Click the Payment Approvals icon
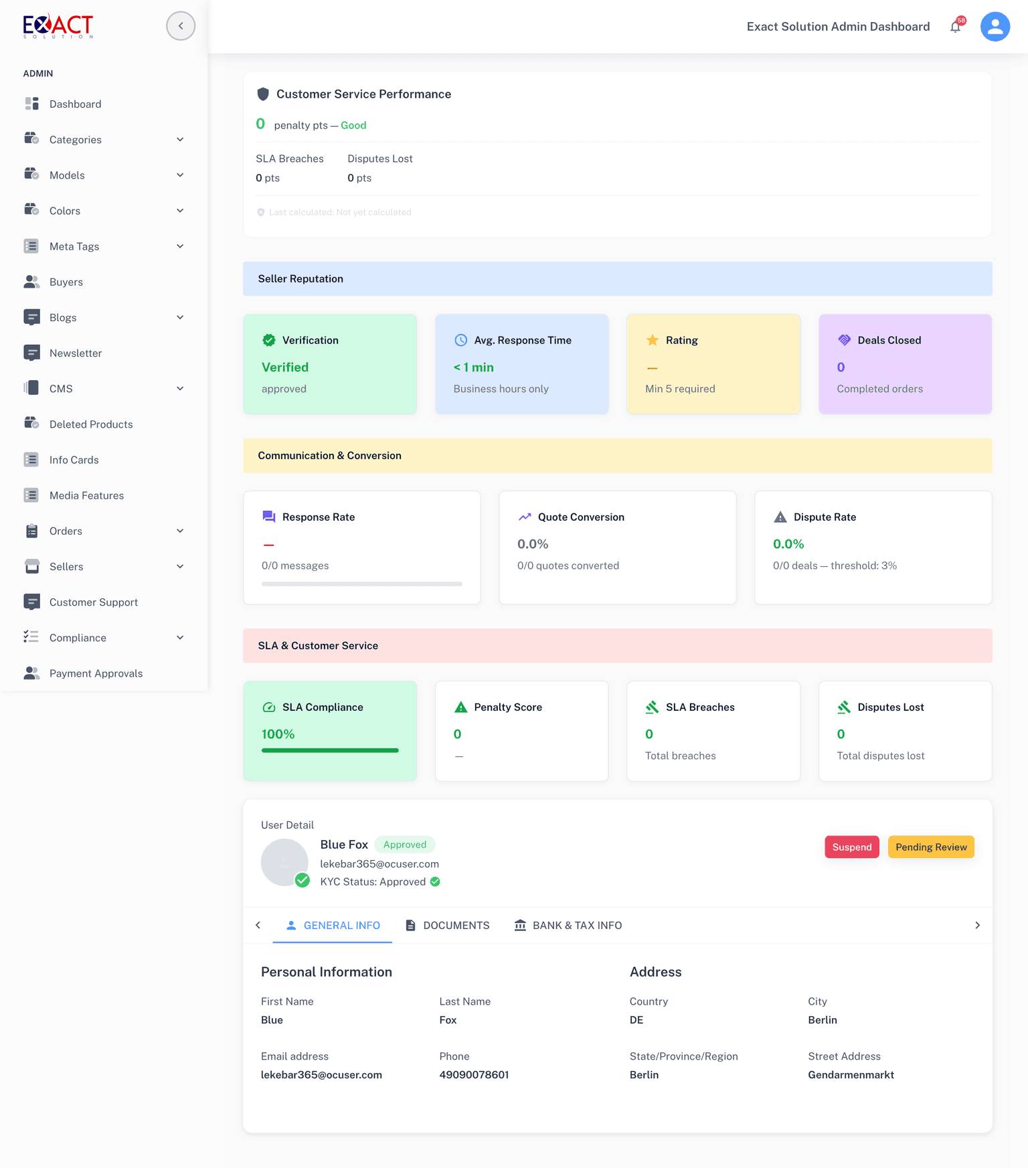Screen dimensions: 1028x1168 point(31,673)
